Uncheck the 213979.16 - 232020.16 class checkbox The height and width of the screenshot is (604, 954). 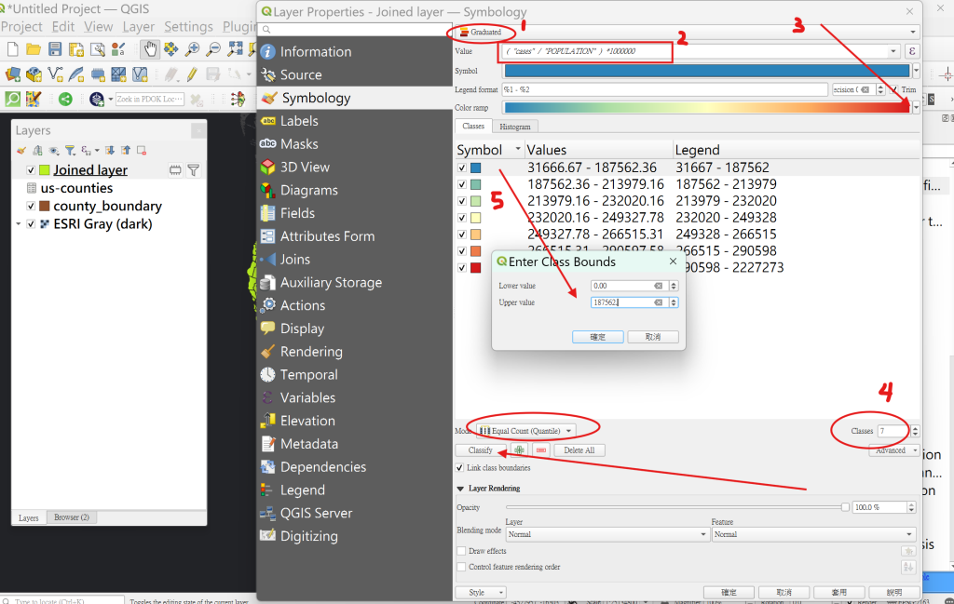click(x=462, y=201)
